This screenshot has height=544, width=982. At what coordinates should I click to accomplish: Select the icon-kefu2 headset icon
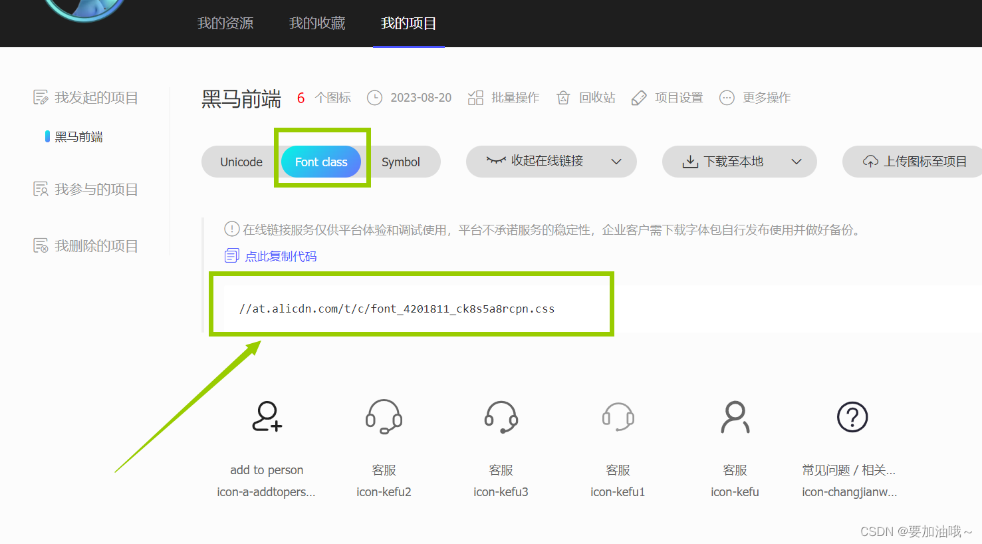tap(384, 417)
